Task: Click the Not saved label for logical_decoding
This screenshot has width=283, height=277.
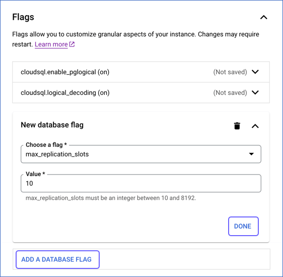Action: pos(230,92)
